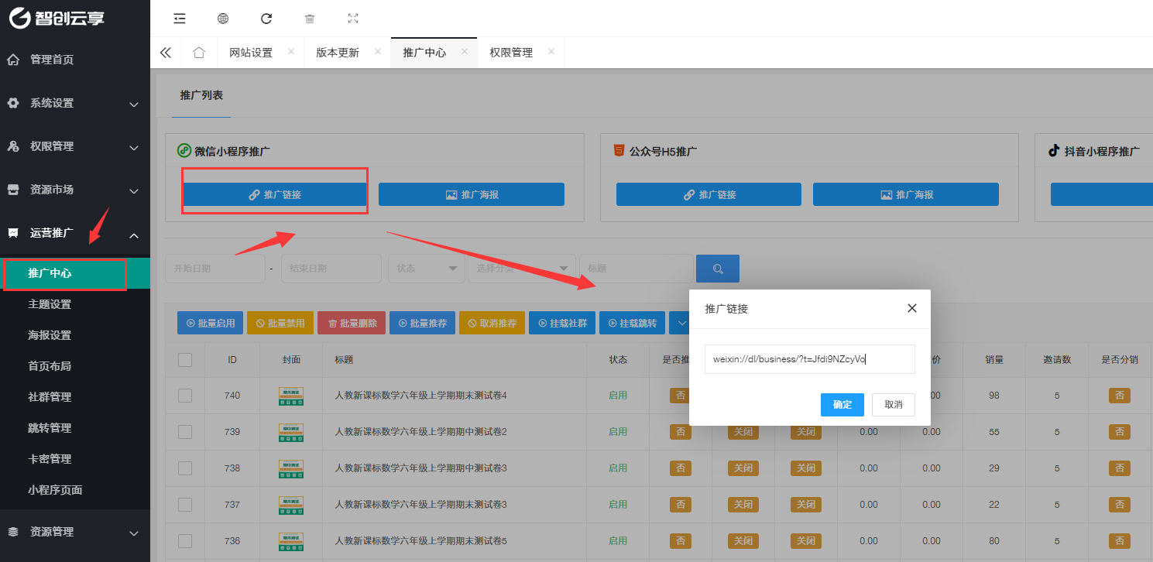Click the 结束日期 date field
Viewport: 1153px width, 562px height.
[x=331, y=269]
